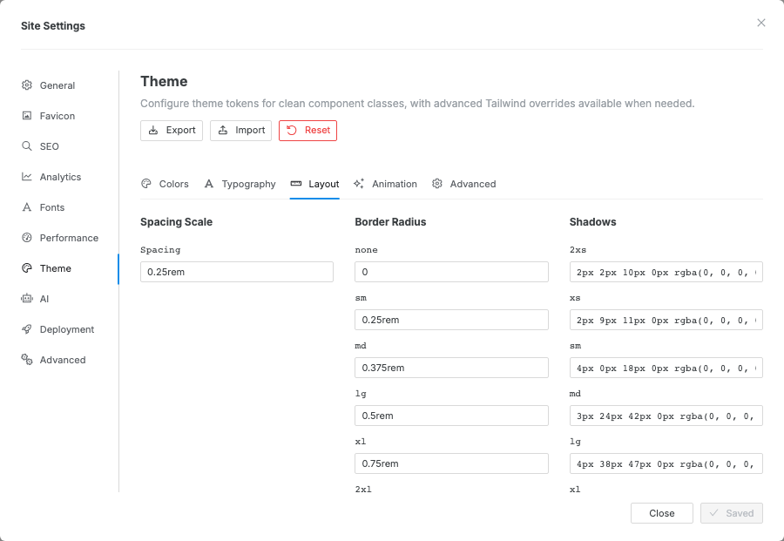Viewport: 784px width, 541px height.
Task: Click the Shadows heading
Action: tap(592, 222)
